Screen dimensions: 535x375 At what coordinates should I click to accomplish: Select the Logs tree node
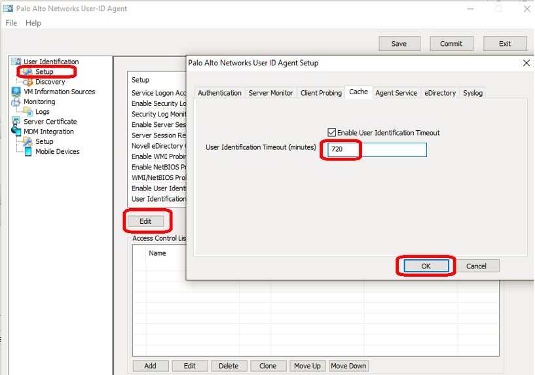[x=43, y=111]
